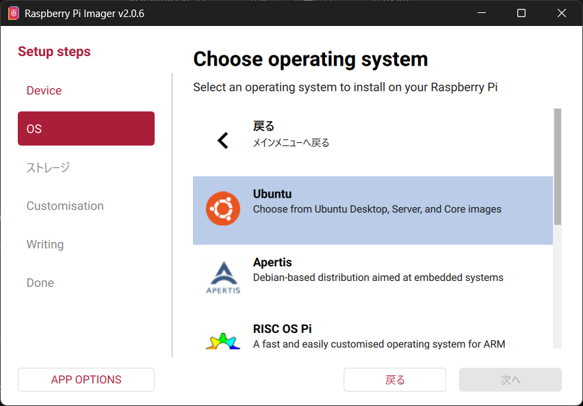Click the RISC OS Pi cogwheel icon

click(223, 340)
